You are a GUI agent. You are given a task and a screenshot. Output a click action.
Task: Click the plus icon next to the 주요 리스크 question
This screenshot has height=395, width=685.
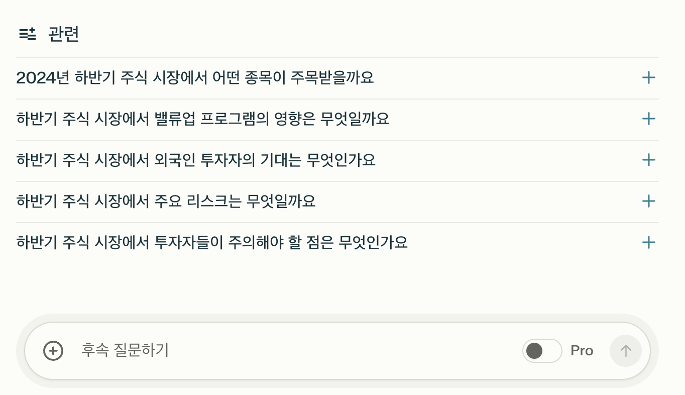point(649,201)
